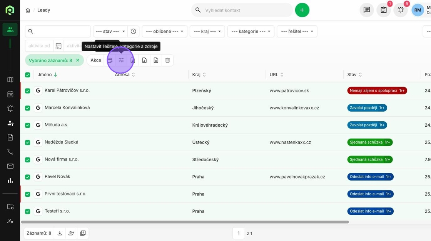The height and width of the screenshot is (241, 431).
Task: Select the contacts icon in the sidebar
Action: pyautogui.click(x=10, y=29)
